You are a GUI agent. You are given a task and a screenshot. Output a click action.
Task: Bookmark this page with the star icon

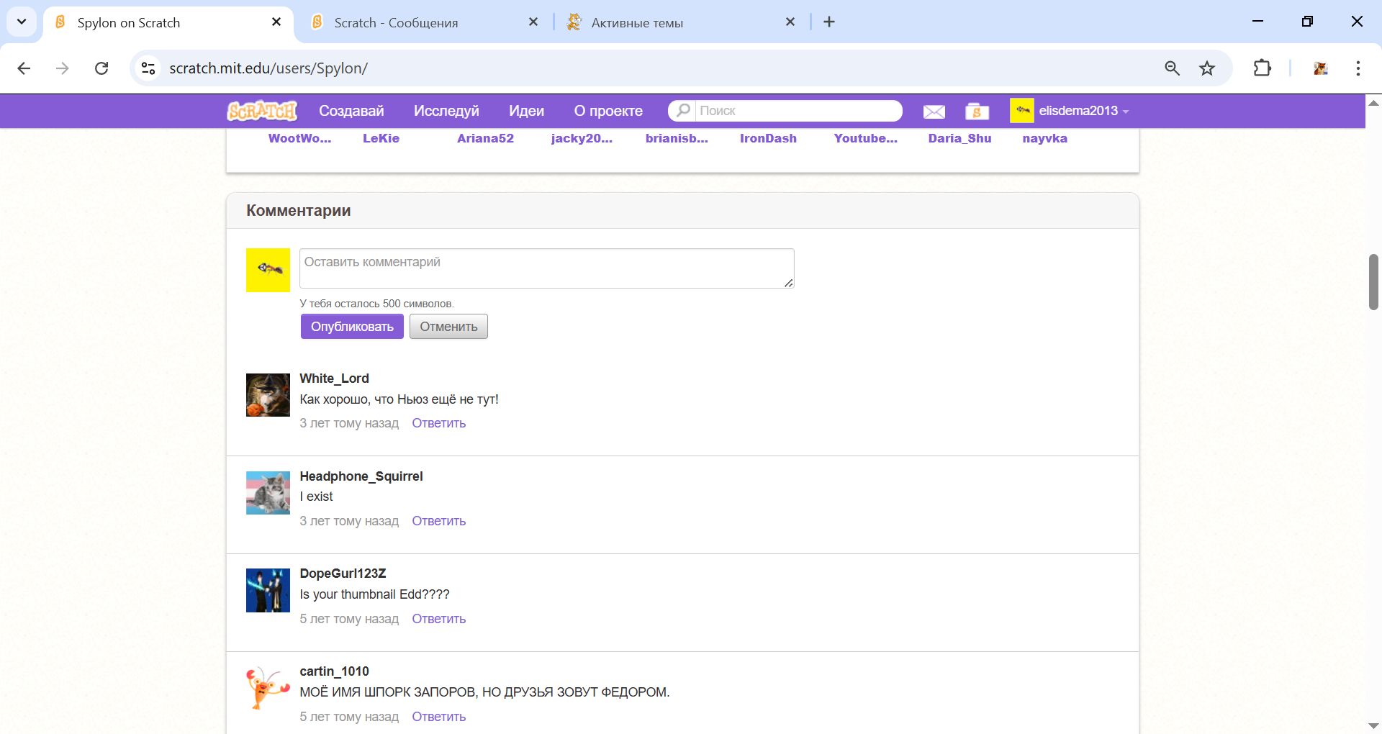pos(1207,68)
